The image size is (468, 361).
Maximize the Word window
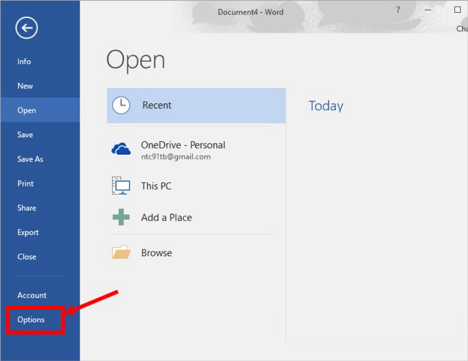pos(457,10)
